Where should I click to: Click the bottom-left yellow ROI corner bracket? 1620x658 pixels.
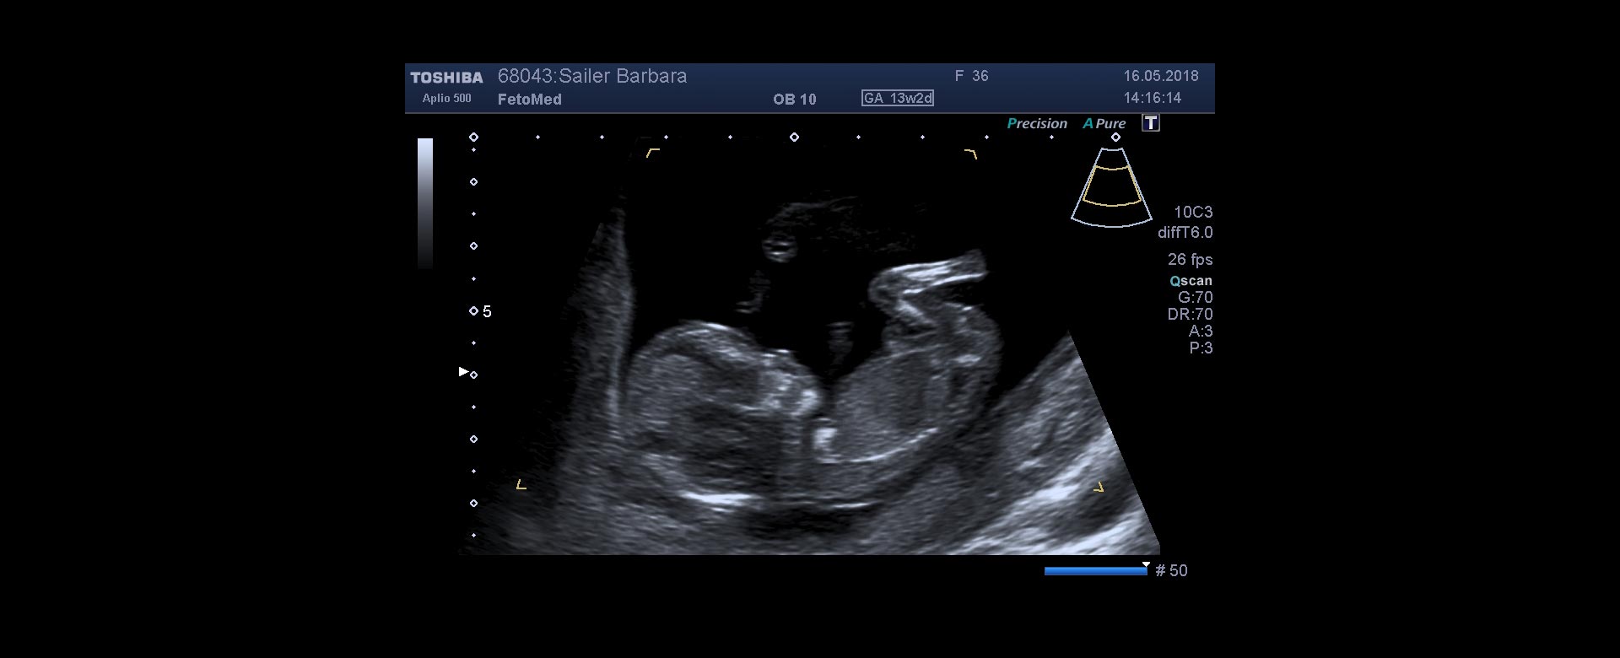coord(521,484)
